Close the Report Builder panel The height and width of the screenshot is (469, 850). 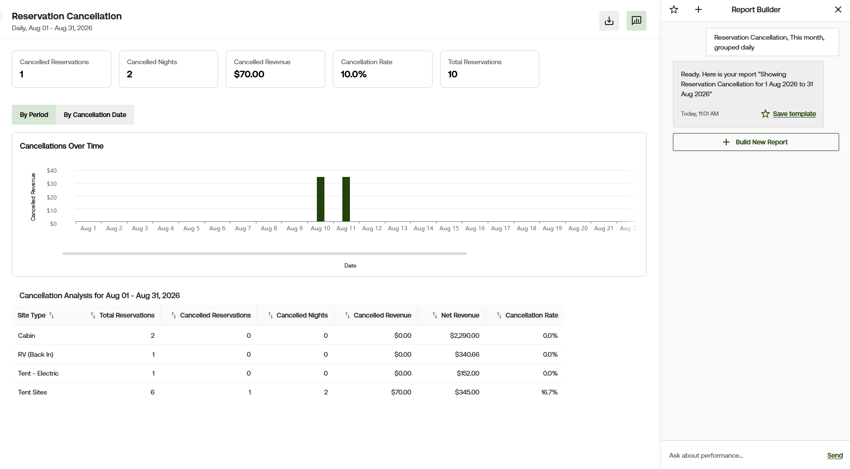point(838,9)
